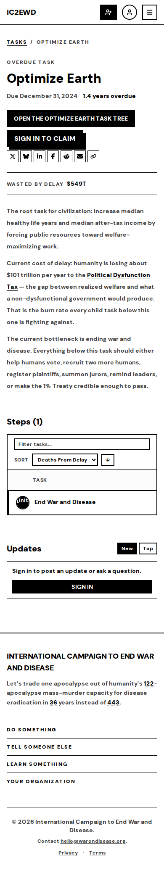Open the user profile icon

pyautogui.click(x=130, y=12)
